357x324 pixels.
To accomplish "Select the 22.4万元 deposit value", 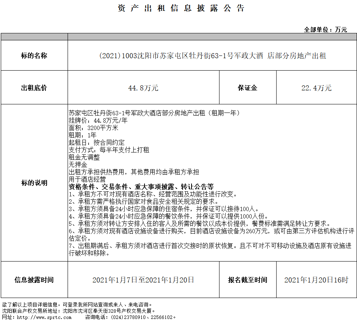I will coord(316,88).
